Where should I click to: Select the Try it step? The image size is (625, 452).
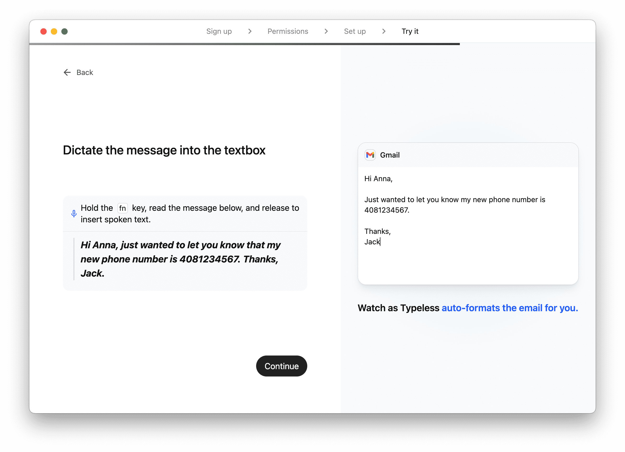coord(410,31)
